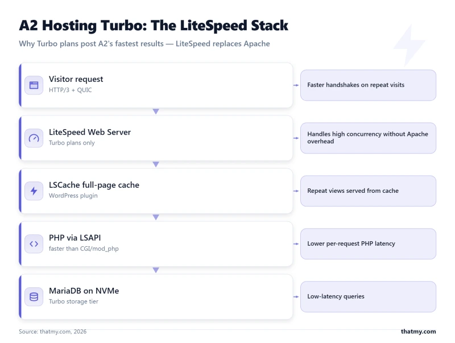Click the 'Low-latency queries' note
Viewport: 455px width, 343px height.
pos(368,296)
